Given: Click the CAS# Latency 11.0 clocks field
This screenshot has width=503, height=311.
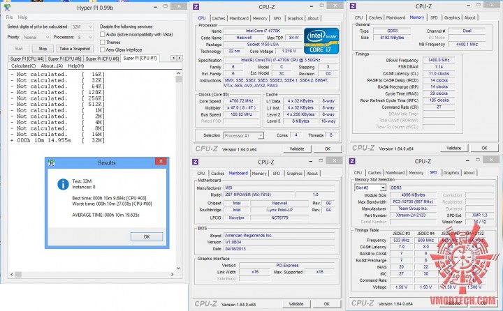Looking at the screenshot, I should coord(439,73).
